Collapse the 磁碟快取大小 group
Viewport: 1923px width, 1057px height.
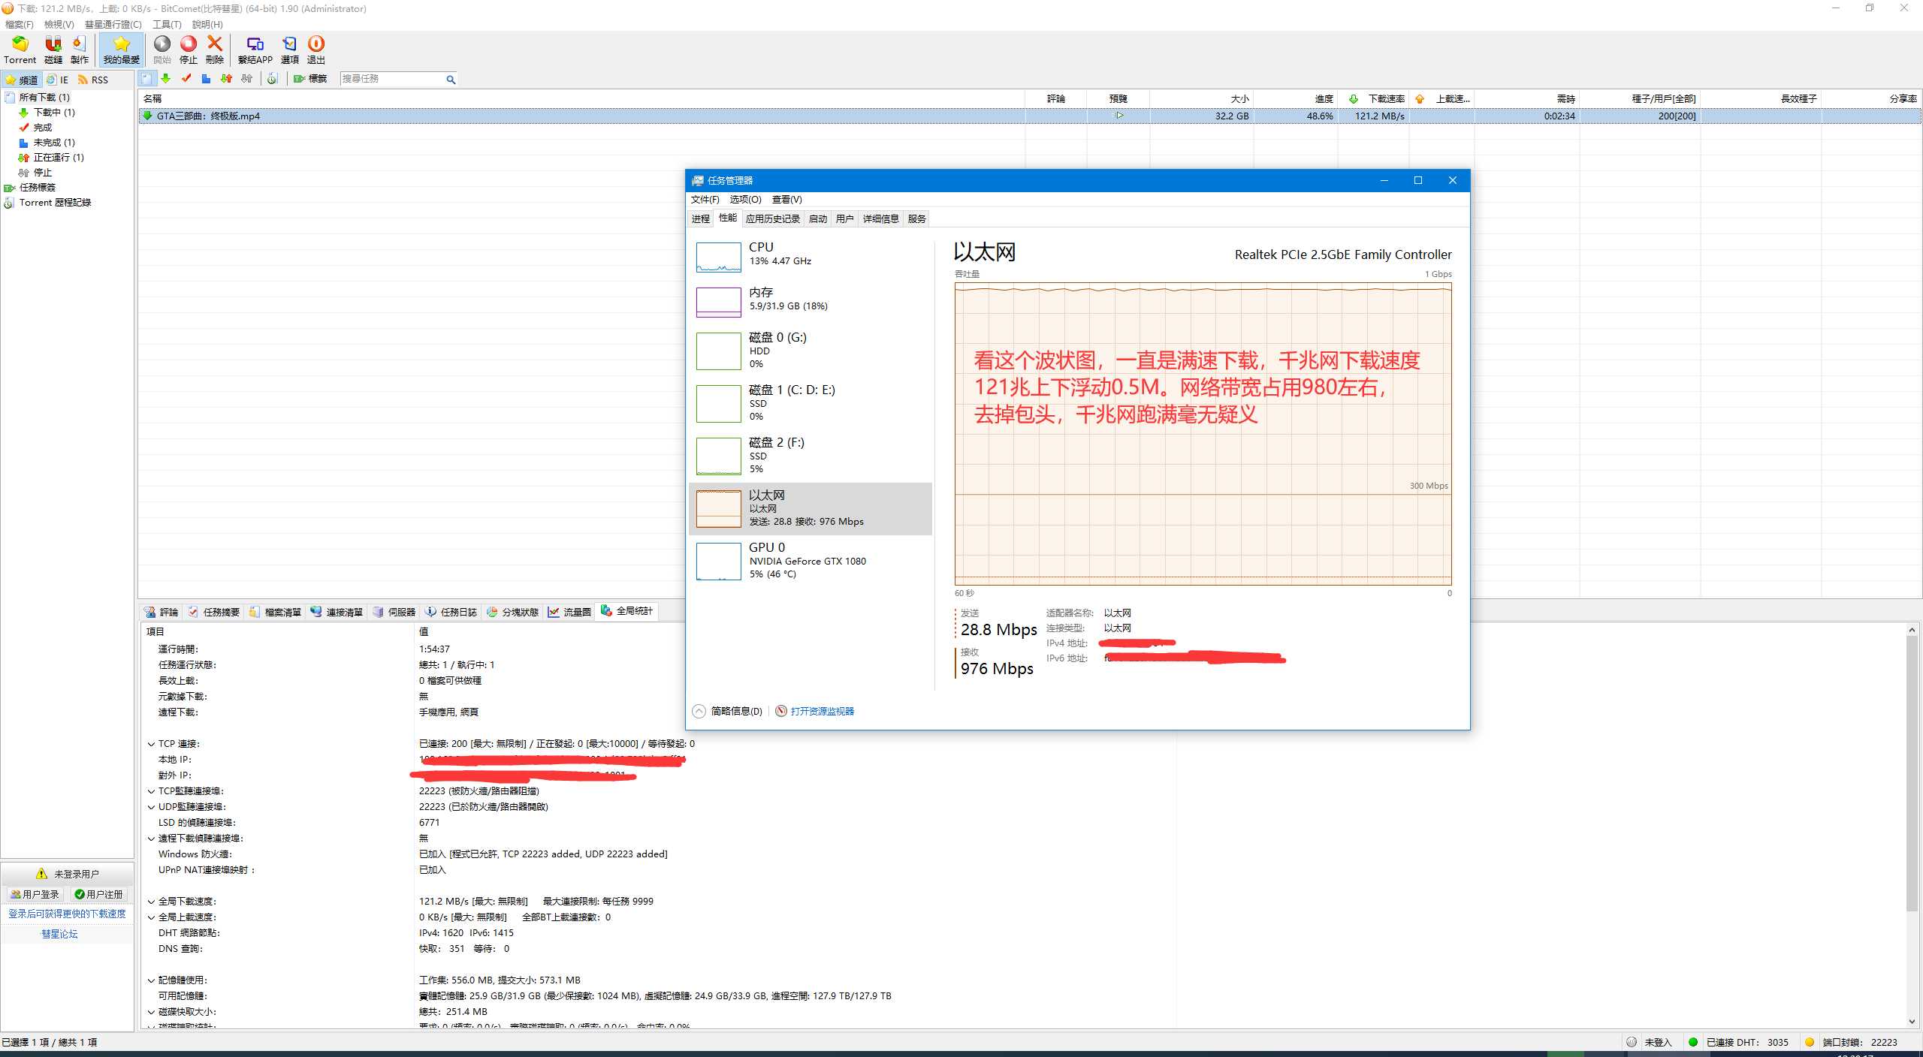point(151,1012)
